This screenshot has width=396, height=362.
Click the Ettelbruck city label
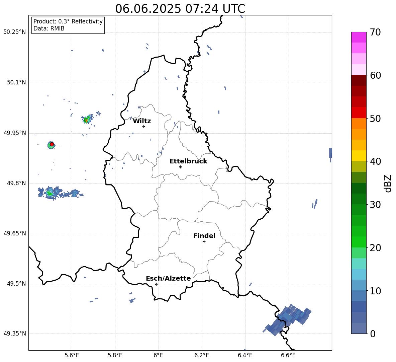point(188,161)
